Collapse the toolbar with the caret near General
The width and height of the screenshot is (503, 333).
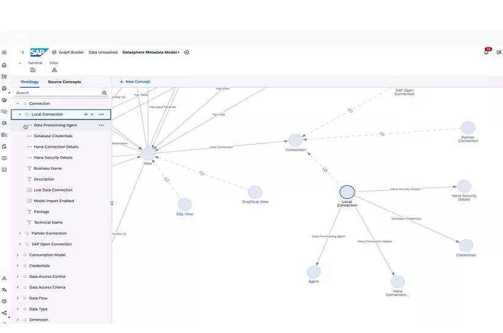(20, 63)
